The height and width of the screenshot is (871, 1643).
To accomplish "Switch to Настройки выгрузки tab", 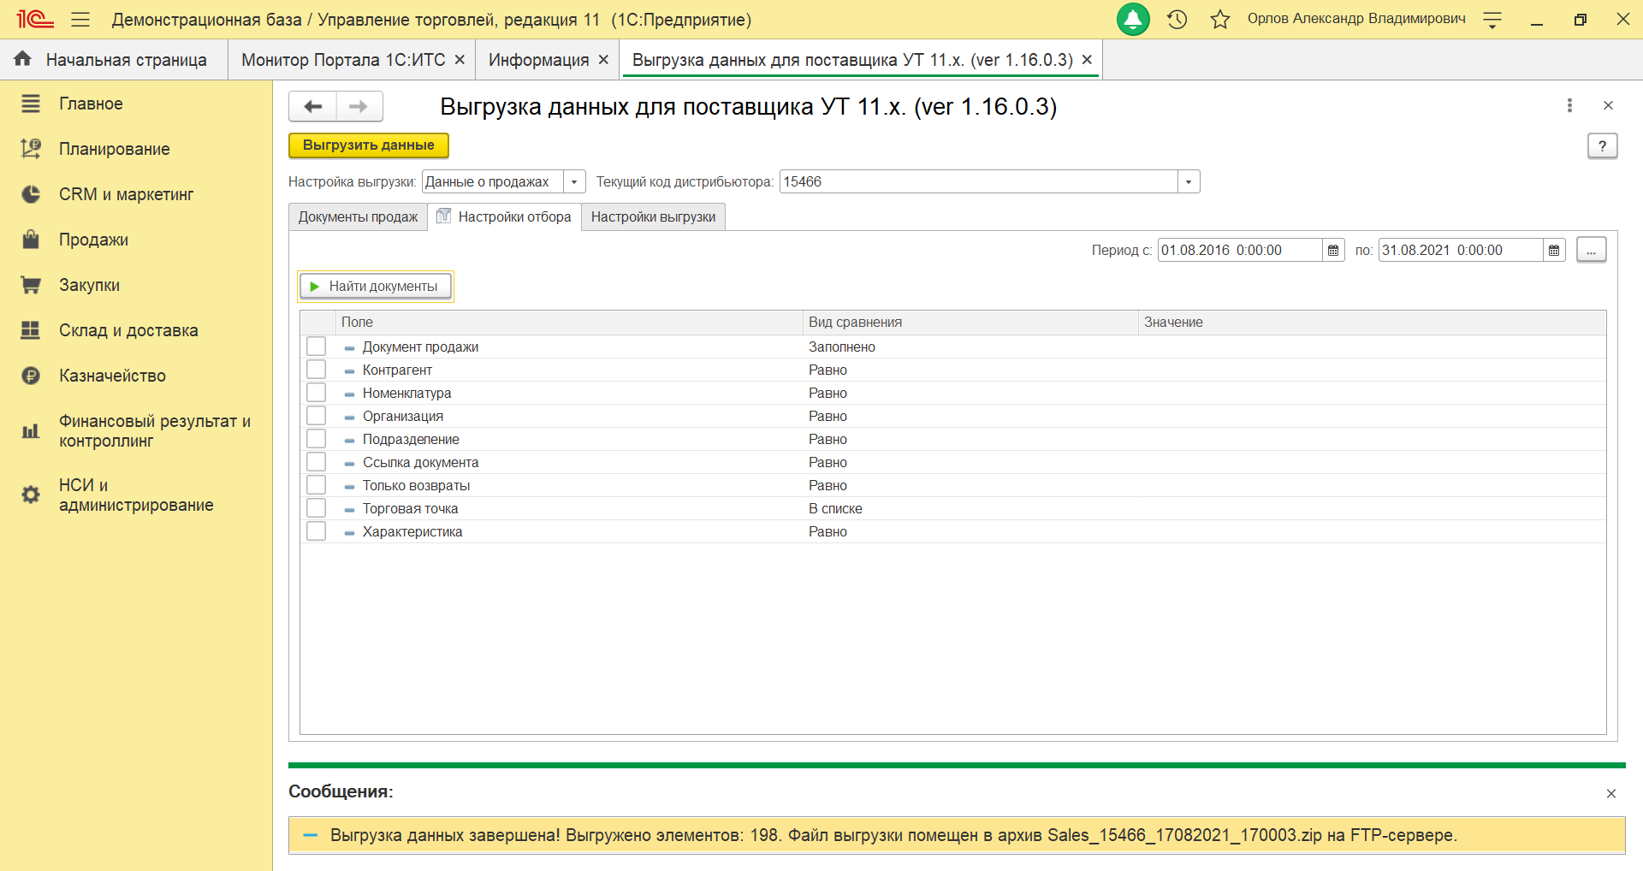I will click(653, 217).
